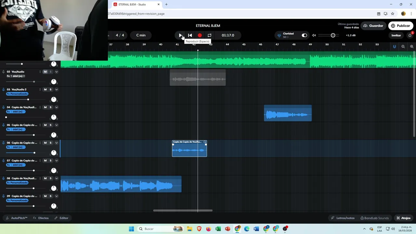Open the BandLab Sounds panel
This screenshot has width=416, height=234.
tap(374, 218)
